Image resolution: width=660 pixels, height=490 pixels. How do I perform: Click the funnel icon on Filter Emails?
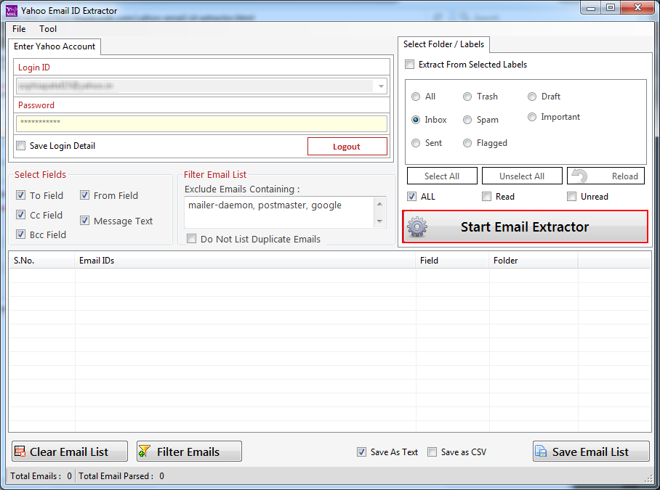pos(145,452)
